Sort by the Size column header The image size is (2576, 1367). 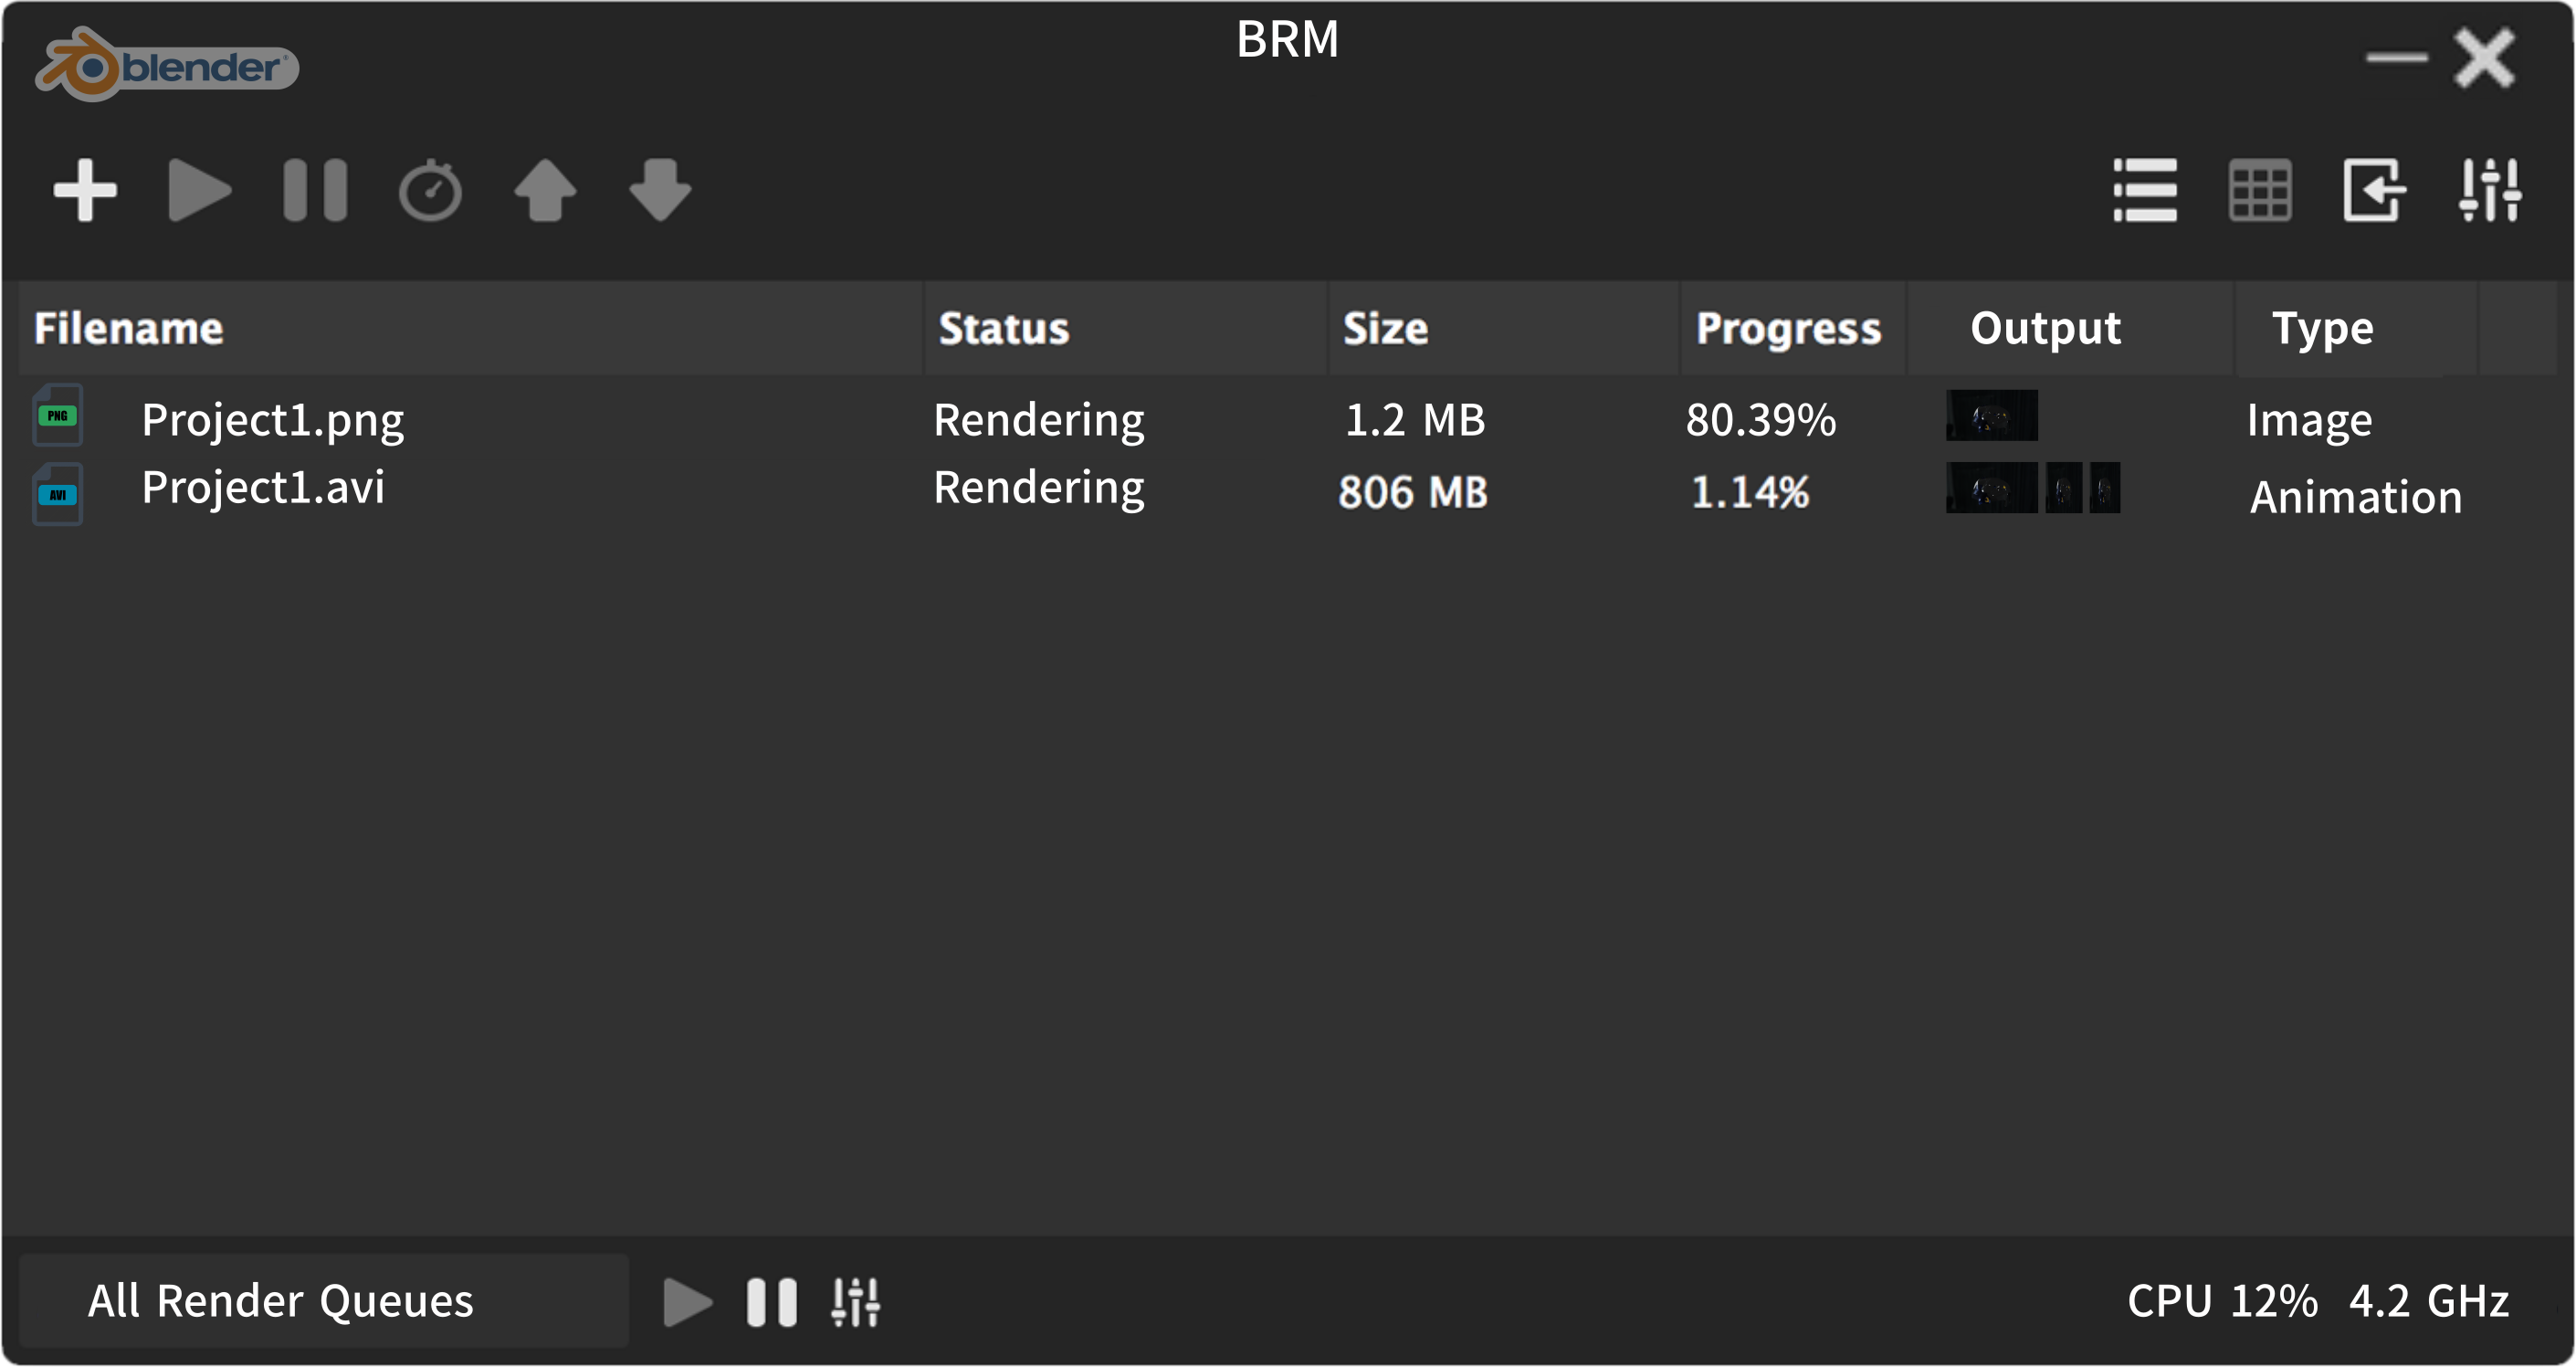tap(1504, 328)
